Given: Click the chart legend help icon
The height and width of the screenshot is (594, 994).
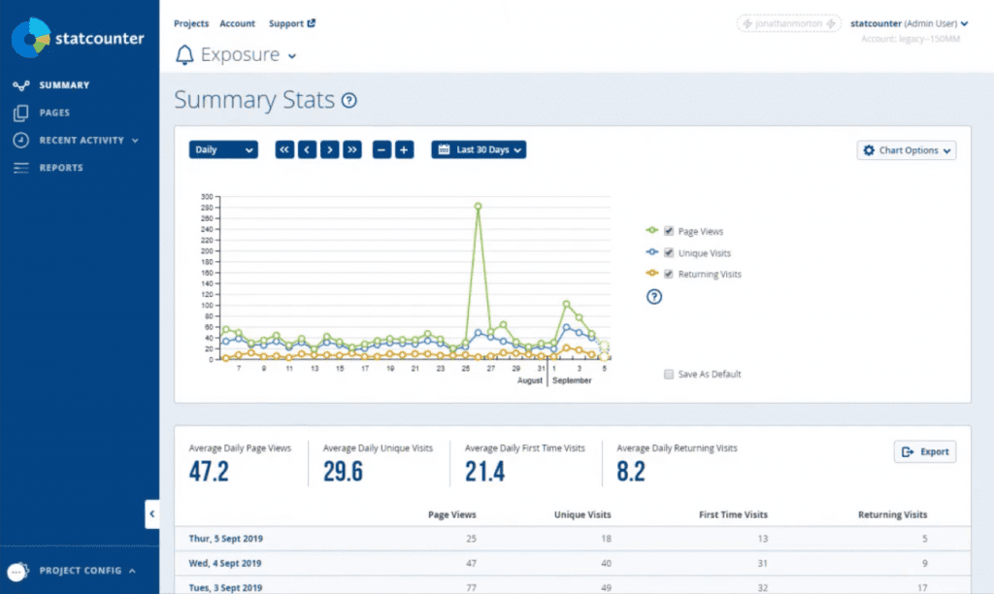Looking at the screenshot, I should 654,296.
